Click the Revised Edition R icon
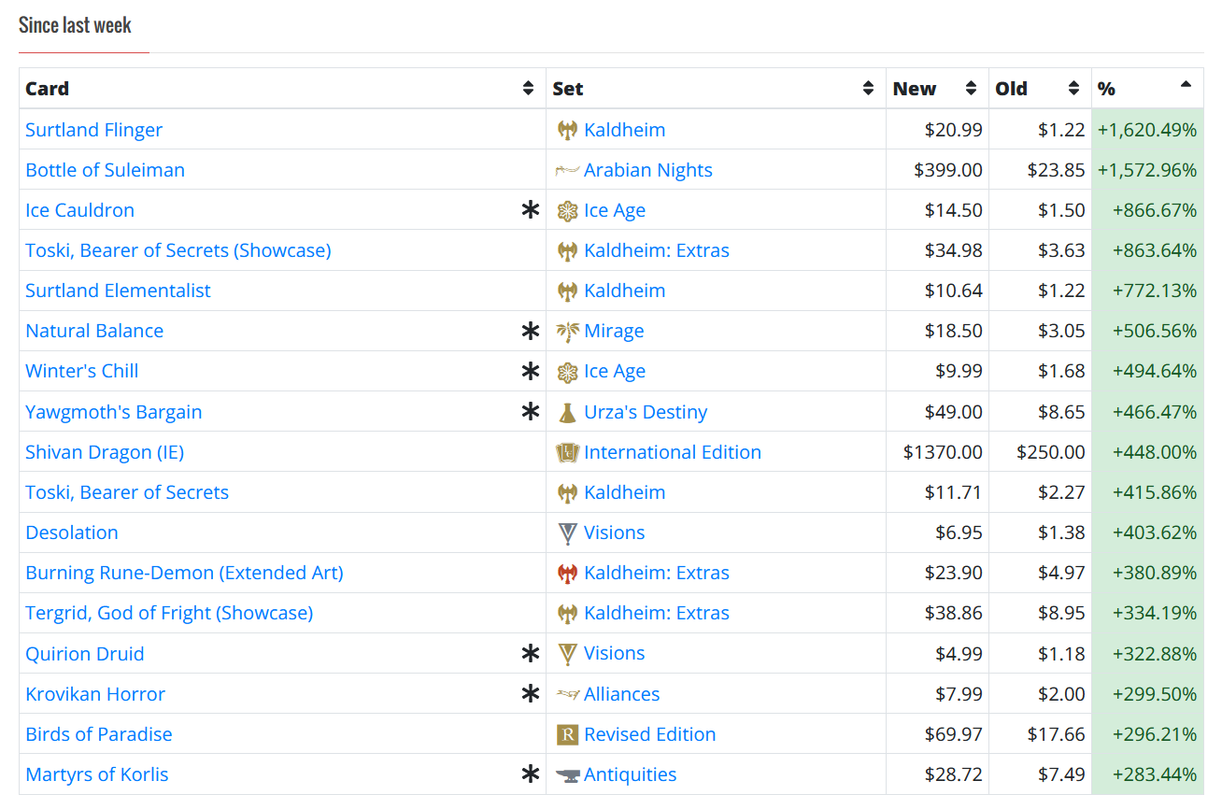 (x=567, y=734)
